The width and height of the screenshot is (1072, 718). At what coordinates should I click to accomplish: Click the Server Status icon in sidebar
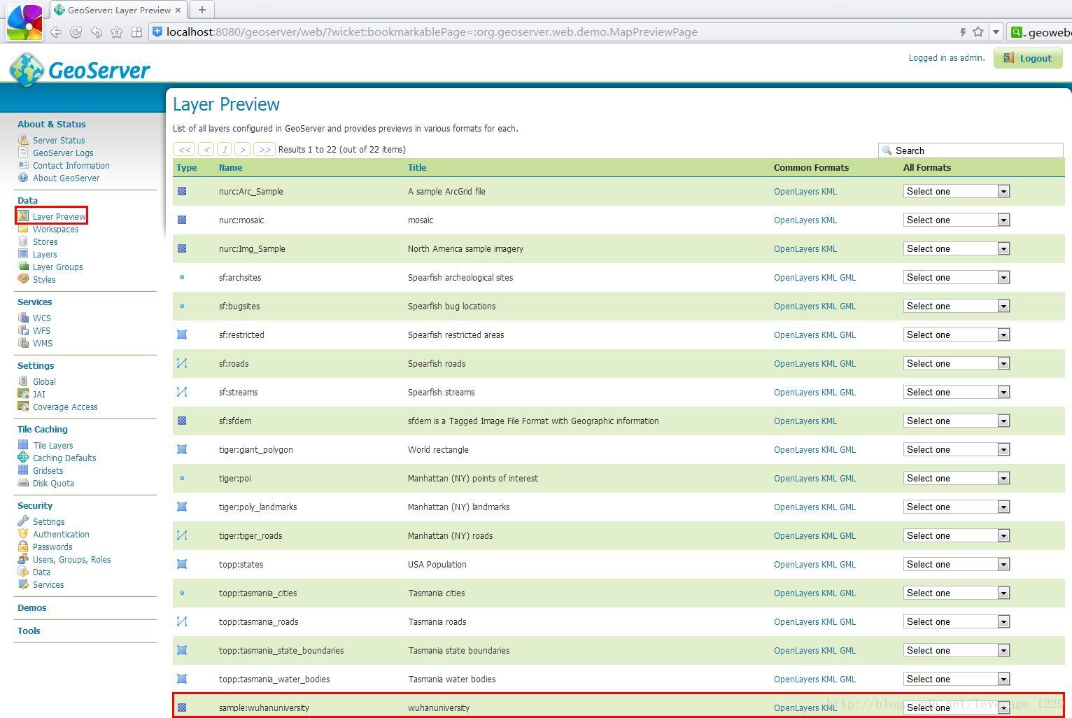pos(23,140)
